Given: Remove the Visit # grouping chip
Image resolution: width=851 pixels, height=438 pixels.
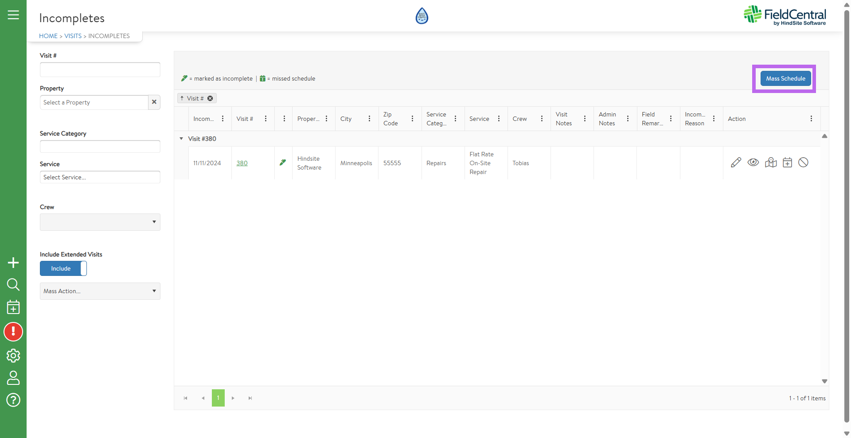Looking at the screenshot, I should [210, 98].
